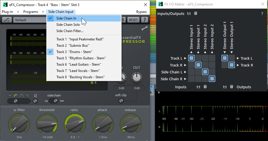
Task: Click the threshold knob
Action: (x=47, y=124)
